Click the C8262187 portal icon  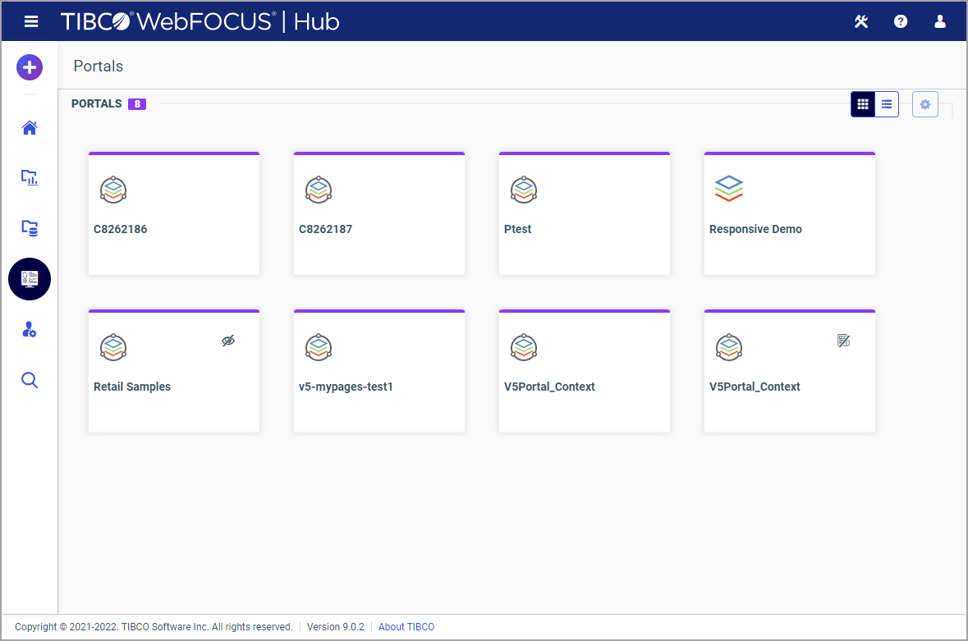(319, 190)
